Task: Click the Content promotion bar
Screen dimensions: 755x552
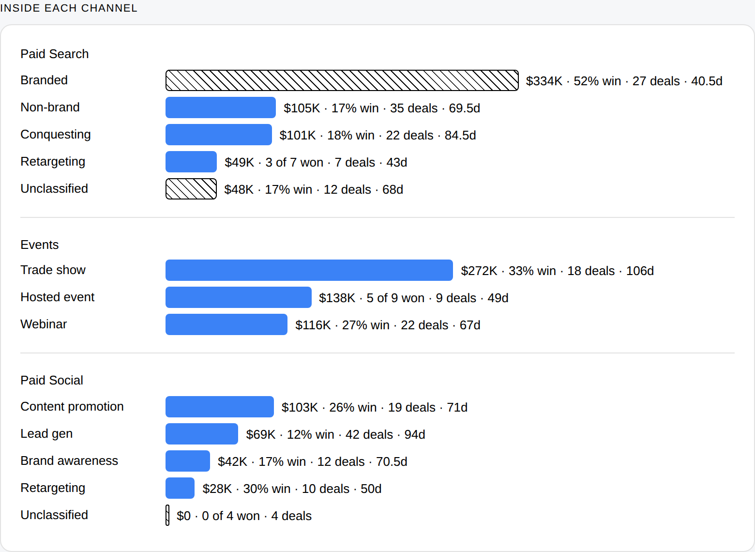Action: (x=220, y=407)
